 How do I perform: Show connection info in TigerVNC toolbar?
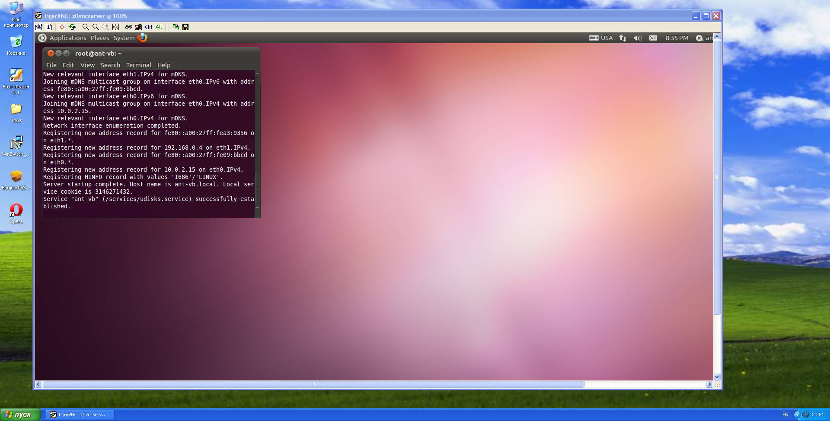pos(49,27)
